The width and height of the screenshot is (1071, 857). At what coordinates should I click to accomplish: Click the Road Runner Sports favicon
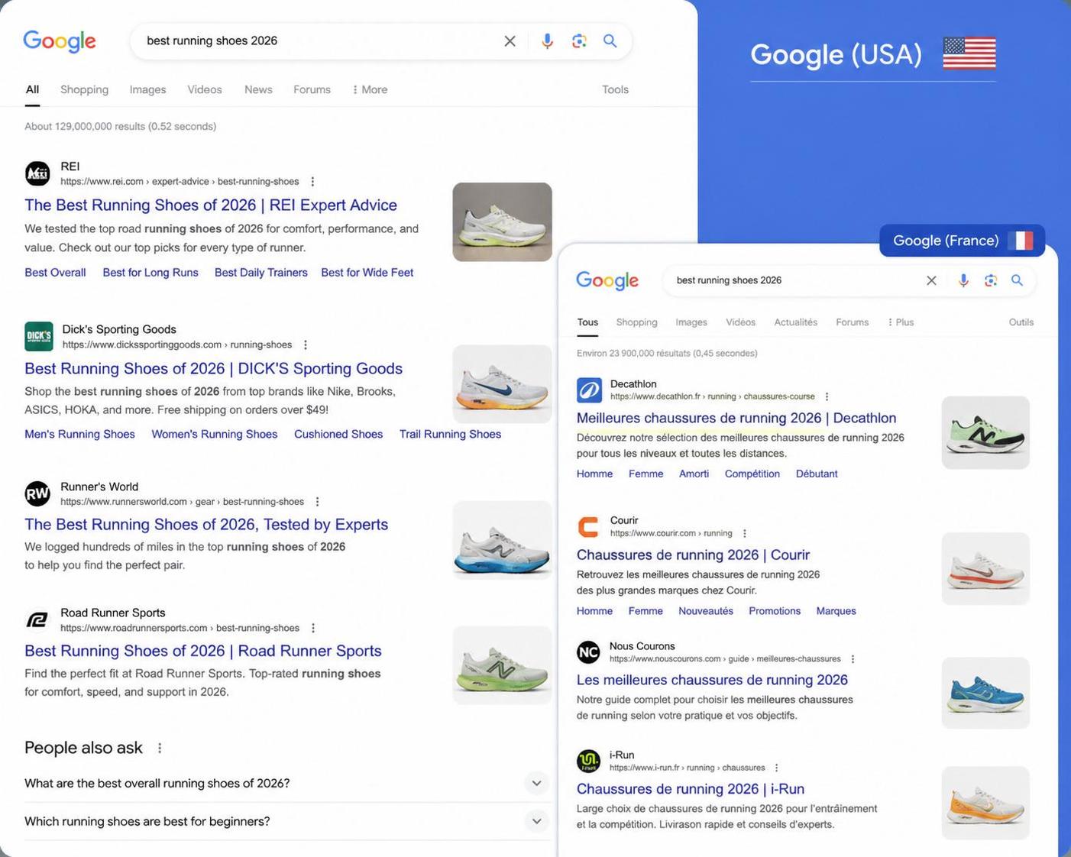[37, 619]
